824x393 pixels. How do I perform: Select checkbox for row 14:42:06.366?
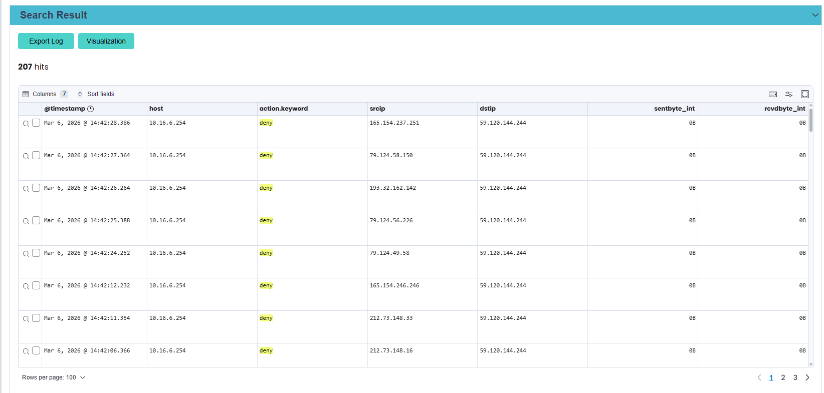pyautogui.click(x=36, y=350)
